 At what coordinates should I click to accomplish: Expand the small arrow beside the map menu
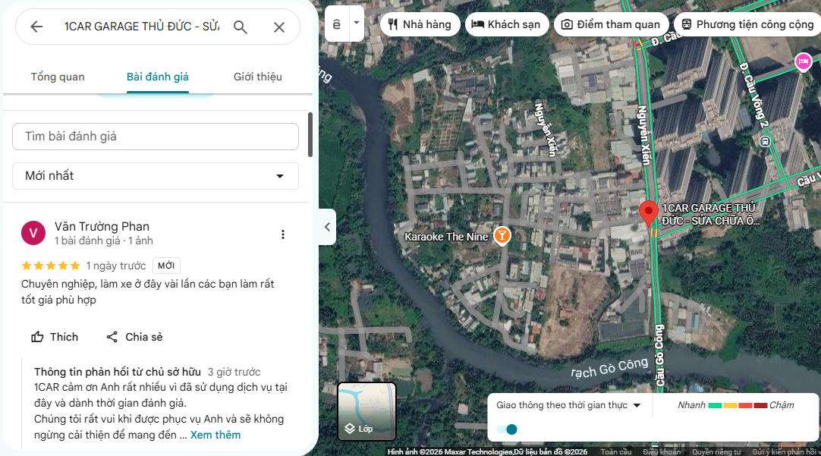tap(357, 23)
